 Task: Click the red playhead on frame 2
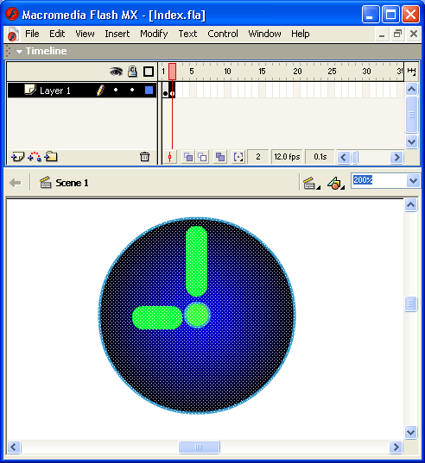[172, 72]
